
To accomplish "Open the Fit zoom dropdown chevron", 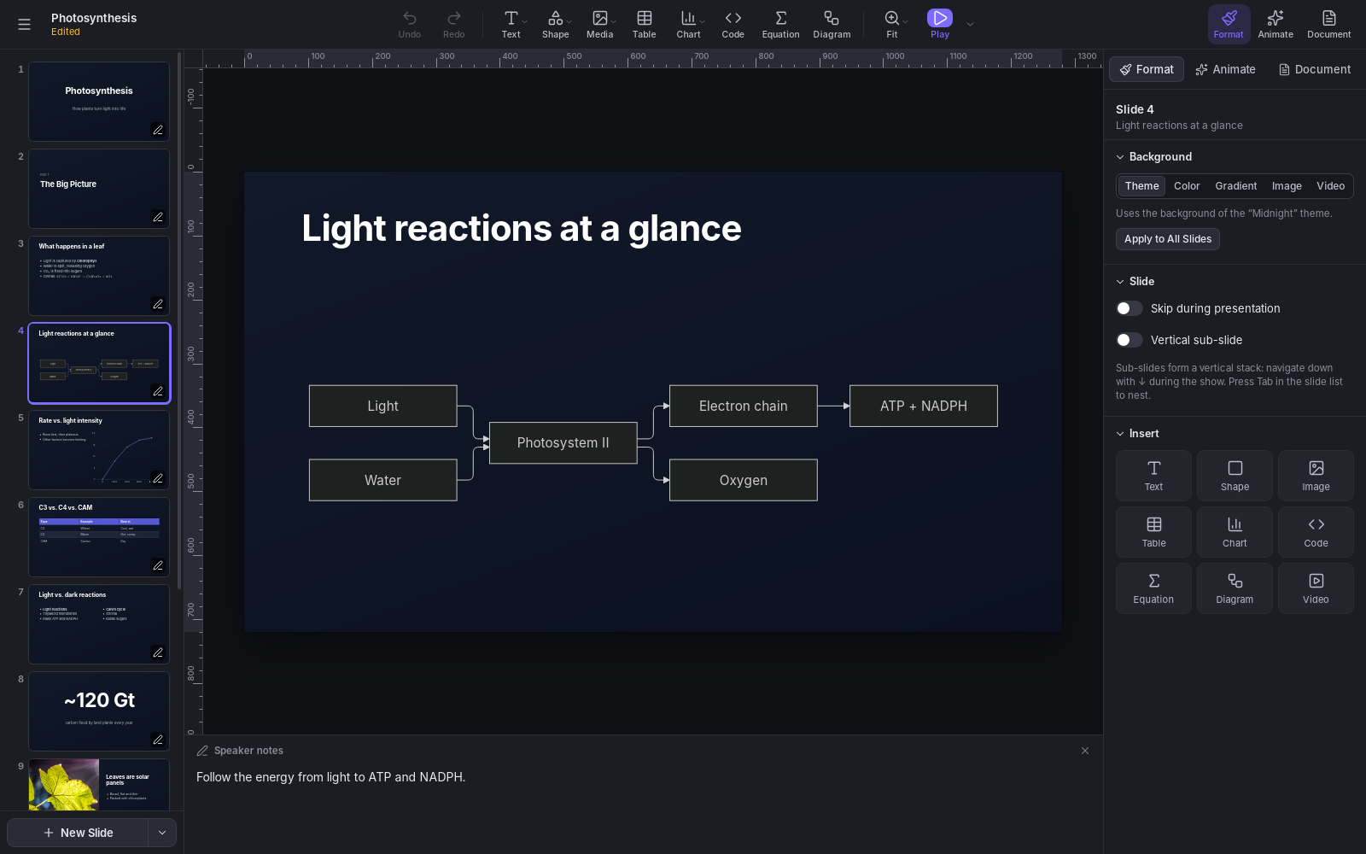I will (x=906, y=20).
